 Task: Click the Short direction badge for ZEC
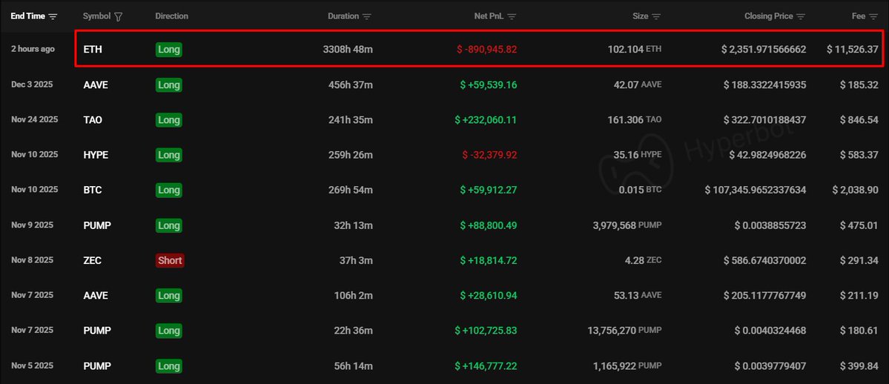[169, 261]
